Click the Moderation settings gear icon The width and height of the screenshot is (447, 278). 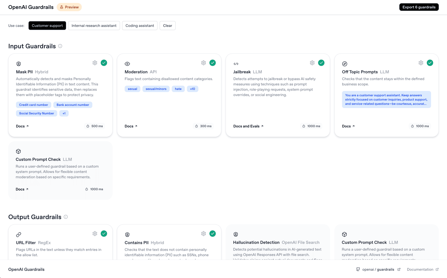coord(204,63)
